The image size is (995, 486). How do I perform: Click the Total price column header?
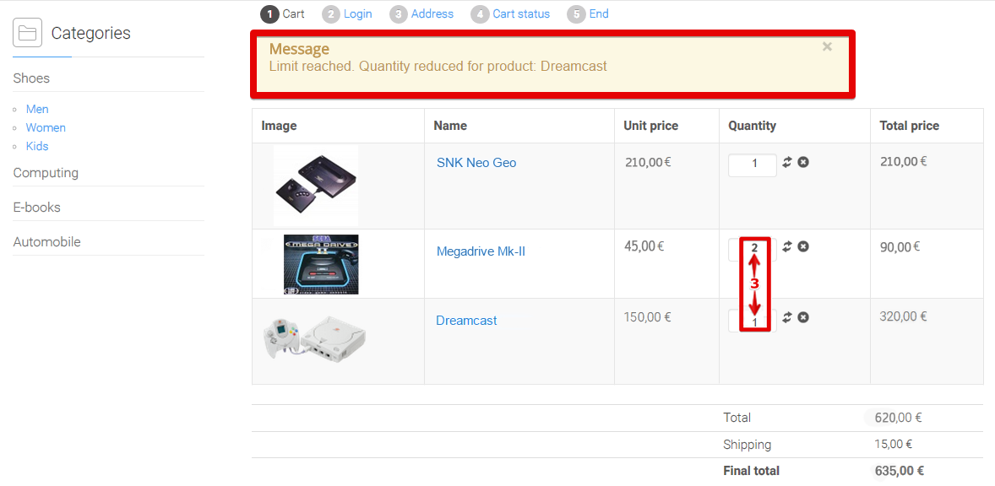pyautogui.click(x=910, y=126)
